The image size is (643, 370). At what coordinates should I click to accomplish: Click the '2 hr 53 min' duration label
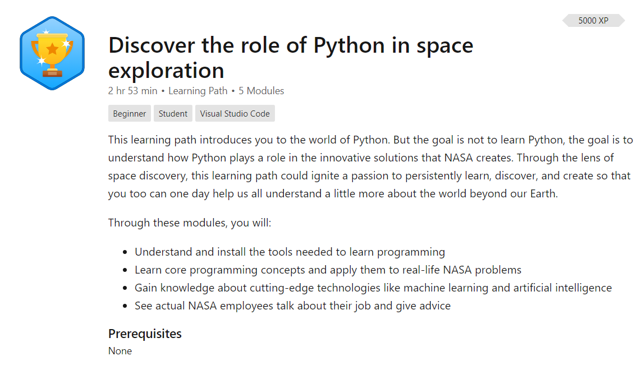tap(132, 90)
